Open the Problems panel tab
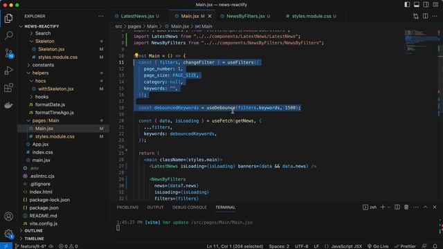Viewport: 443px width, 249px height. point(127,207)
